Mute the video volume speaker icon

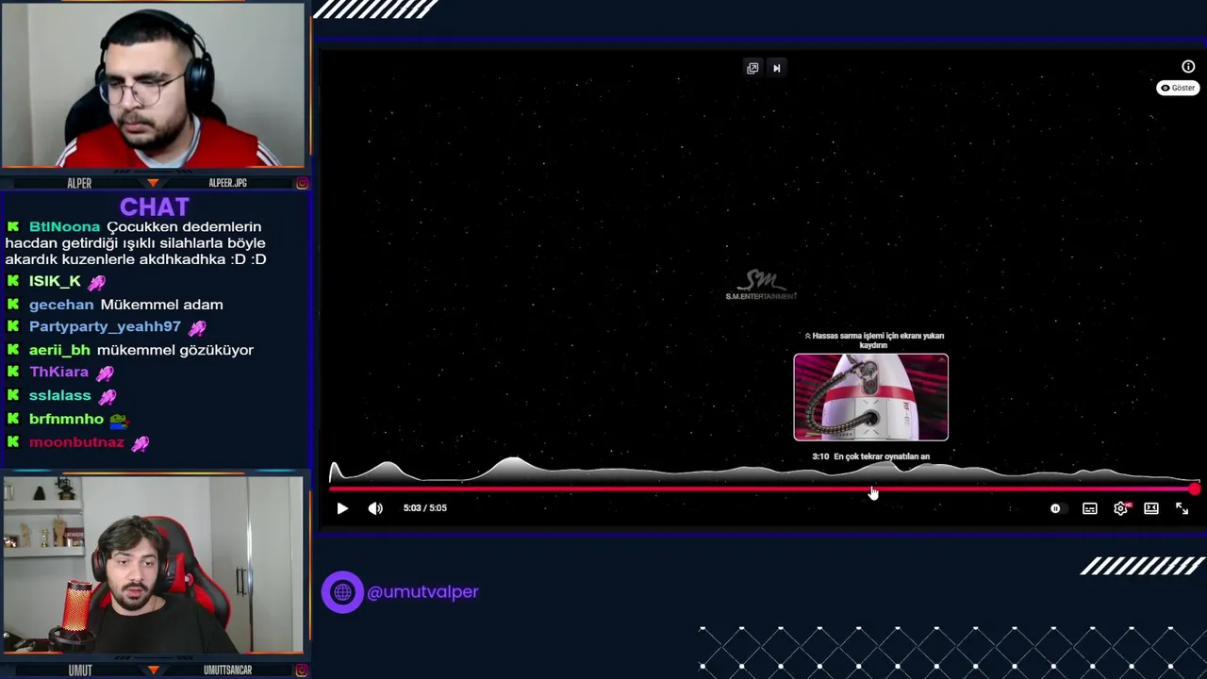pos(375,508)
